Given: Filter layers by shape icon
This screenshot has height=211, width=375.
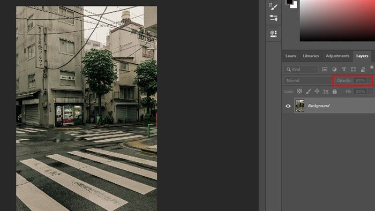Looking at the screenshot, I should coord(353,69).
